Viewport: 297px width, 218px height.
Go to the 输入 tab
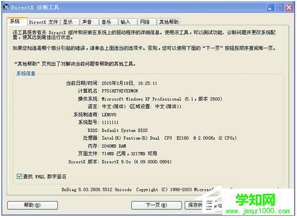[x=127, y=22]
